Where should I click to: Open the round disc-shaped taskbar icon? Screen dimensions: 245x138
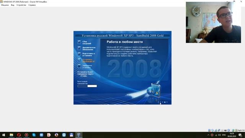pyautogui.click(x=56, y=135)
